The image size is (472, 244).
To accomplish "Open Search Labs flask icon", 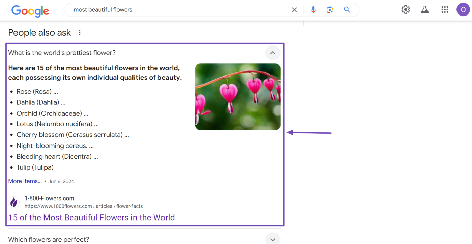I will (x=425, y=10).
